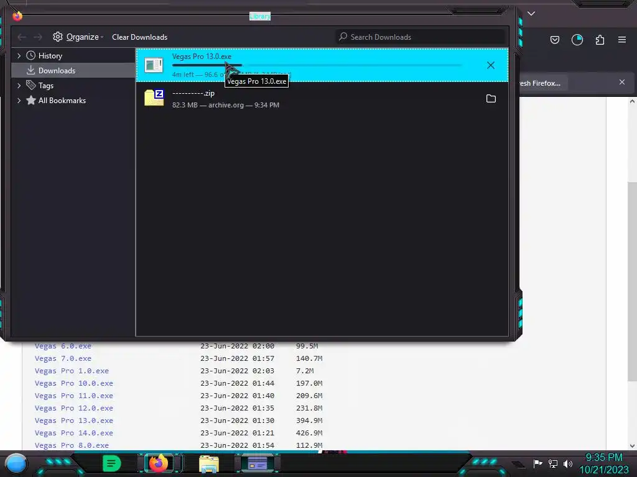Open File Explorer from the taskbar
The width and height of the screenshot is (637, 477).
pos(209,464)
